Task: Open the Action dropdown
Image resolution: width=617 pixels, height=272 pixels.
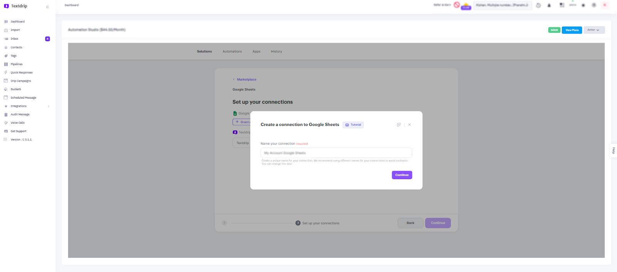Action: [594, 30]
